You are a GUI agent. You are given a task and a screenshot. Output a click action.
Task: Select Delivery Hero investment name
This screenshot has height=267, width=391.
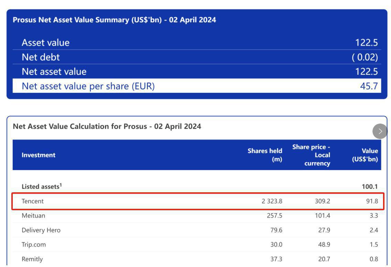pos(41,230)
